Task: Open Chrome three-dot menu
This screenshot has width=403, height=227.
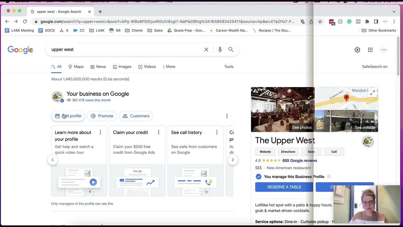Action: point(394,21)
